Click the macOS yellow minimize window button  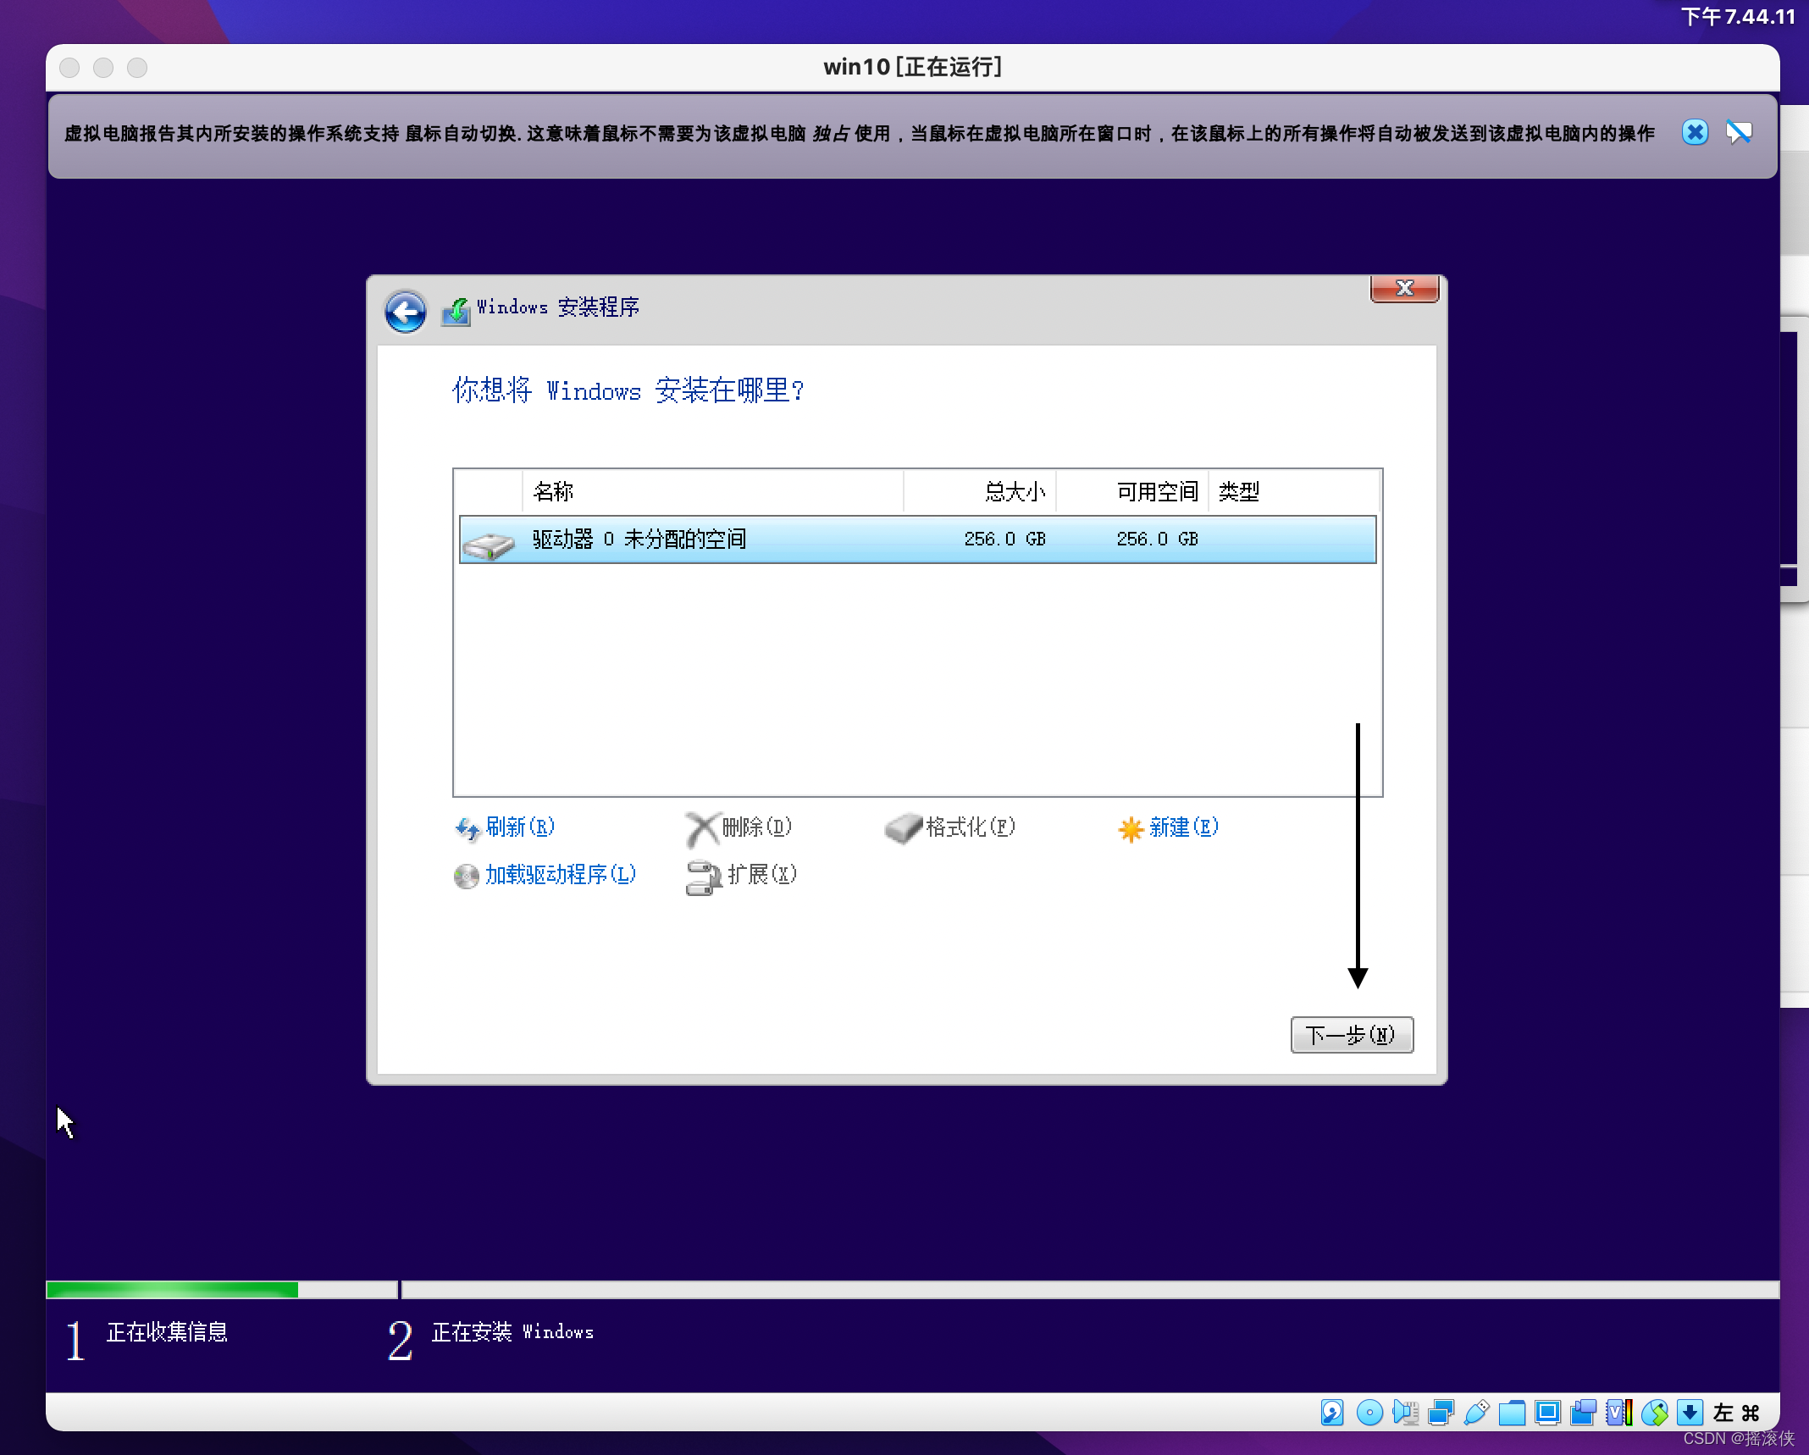[103, 68]
